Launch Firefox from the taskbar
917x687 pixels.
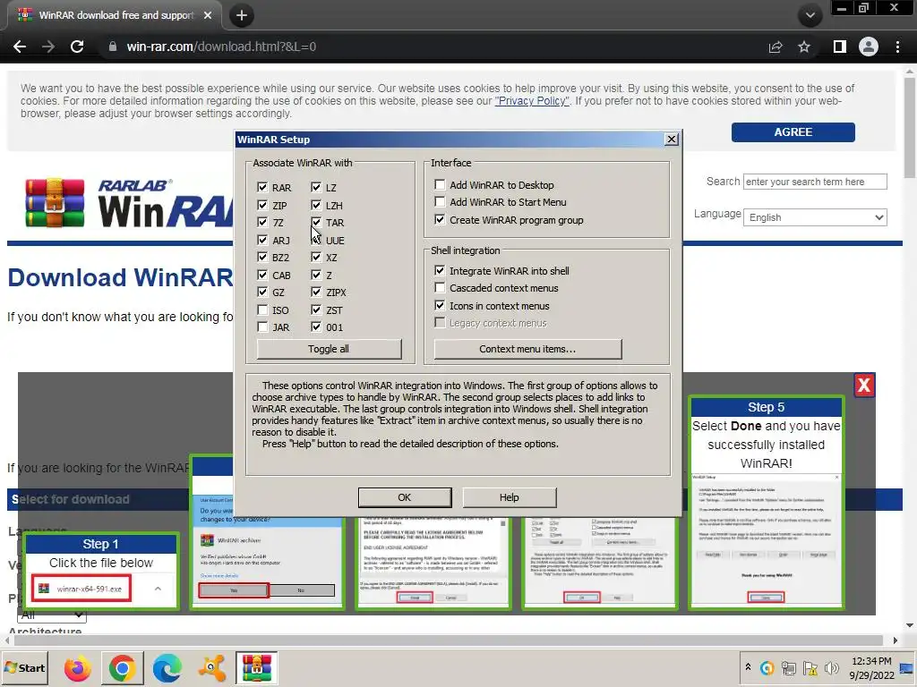click(x=77, y=668)
